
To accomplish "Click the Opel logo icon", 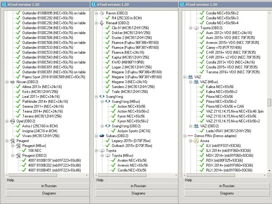I will click(13, 121).
